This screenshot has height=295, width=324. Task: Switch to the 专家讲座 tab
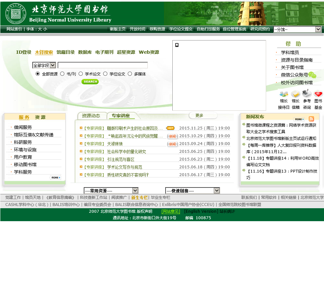coord(121,116)
